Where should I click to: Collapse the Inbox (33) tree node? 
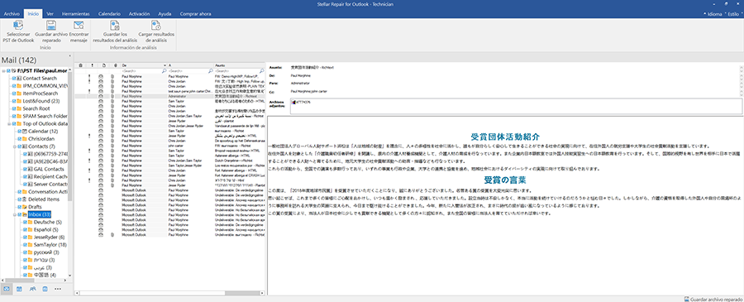(x=14, y=214)
